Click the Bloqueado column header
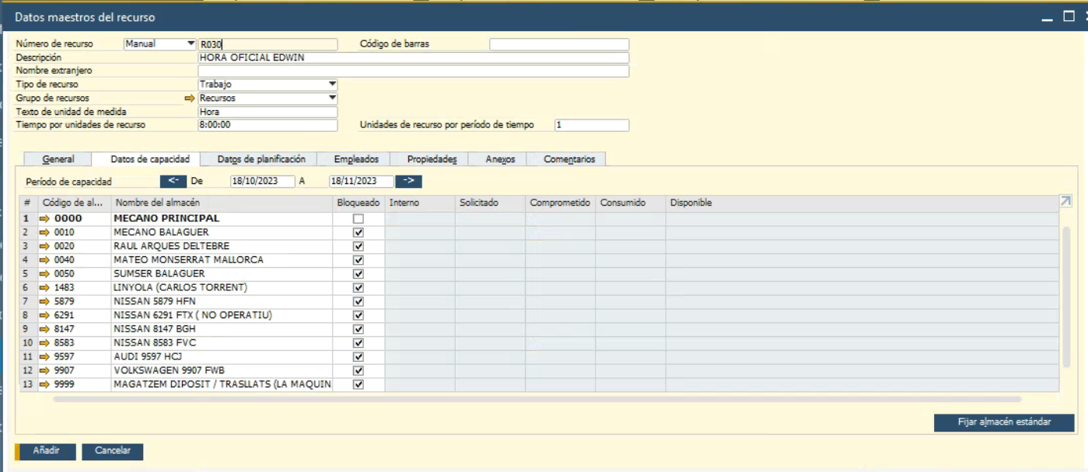This screenshot has height=472, width=1088. click(359, 203)
